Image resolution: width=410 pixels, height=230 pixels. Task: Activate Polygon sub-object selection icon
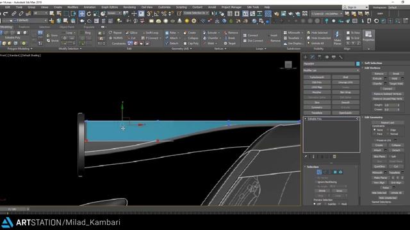click(x=335, y=172)
